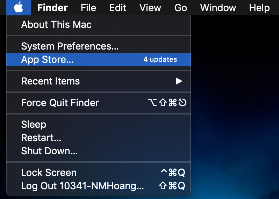Click the Recent Items submenu arrow
The width and height of the screenshot is (279, 199).
pyautogui.click(x=179, y=81)
